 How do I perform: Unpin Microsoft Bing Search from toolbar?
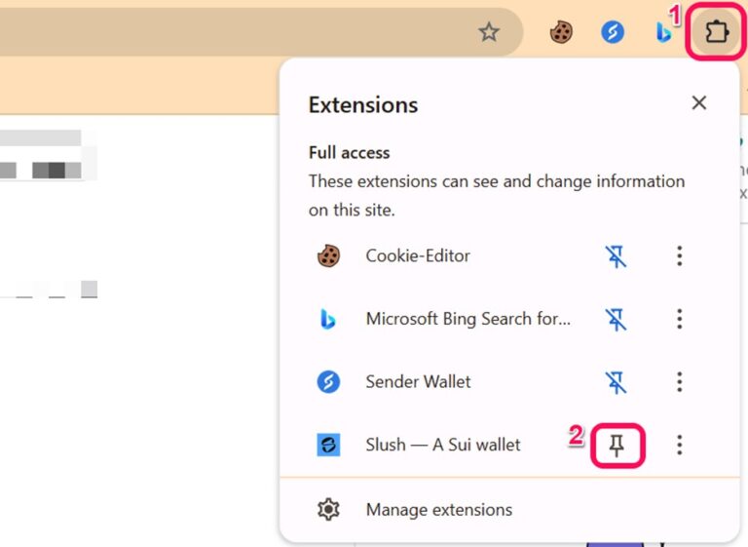[x=616, y=319]
